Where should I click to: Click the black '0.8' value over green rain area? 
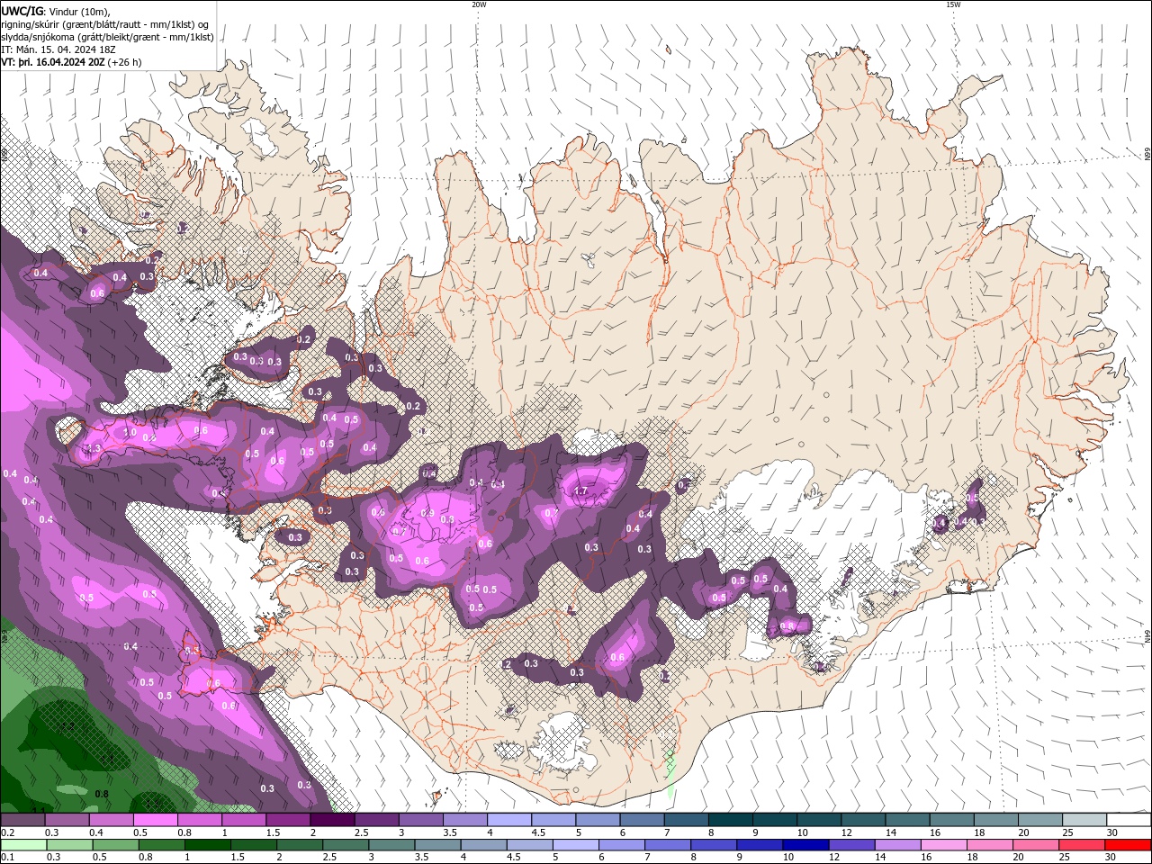click(x=102, y=794)
